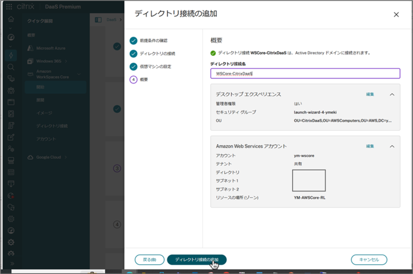413x274 pixels.
Task: Open the pencil edit icon in left rail
Action: pos(11,137)
